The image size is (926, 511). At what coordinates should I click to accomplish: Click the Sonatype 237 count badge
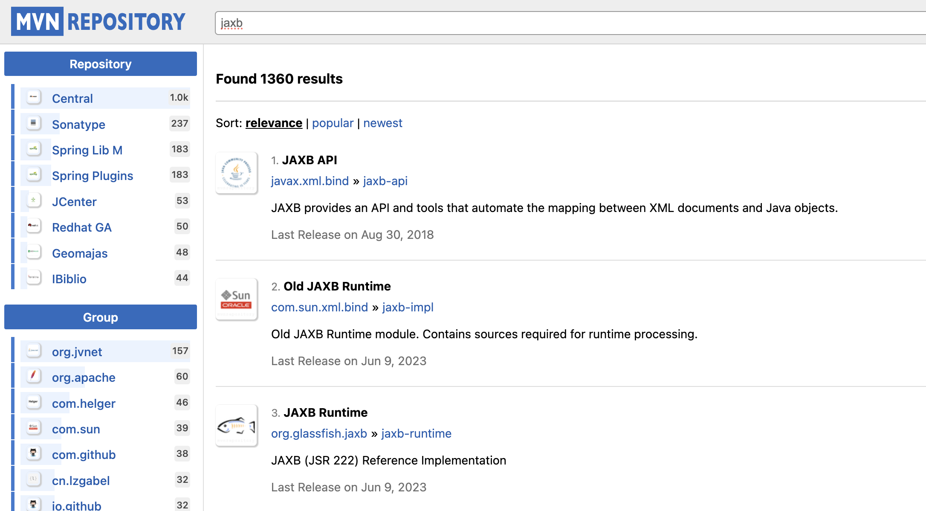(x=179, y=123)
